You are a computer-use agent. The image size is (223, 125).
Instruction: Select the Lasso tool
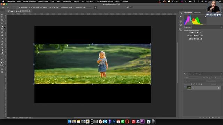[x=2, y=20]
